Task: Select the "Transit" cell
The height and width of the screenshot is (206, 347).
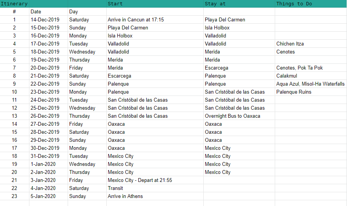Action: click(115, 188)
